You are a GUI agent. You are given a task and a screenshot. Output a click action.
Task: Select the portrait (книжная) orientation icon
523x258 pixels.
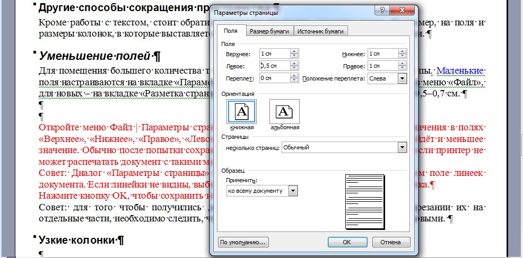241,111
